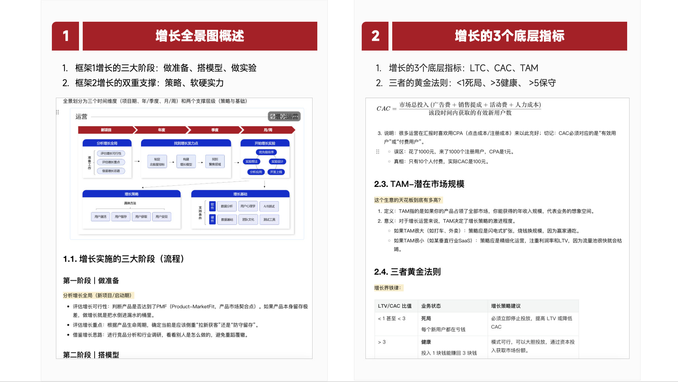The width and height of the screenshot is (678, 382).
Task: Click the 分析增长全局 blue header box
Action: tap(107, 143)
